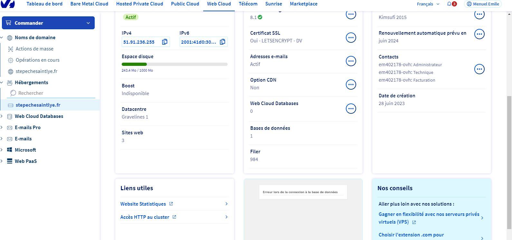The image size is (512, 240).
Task: Expand E-mails Pro tree section
Action: coord(2,128)
